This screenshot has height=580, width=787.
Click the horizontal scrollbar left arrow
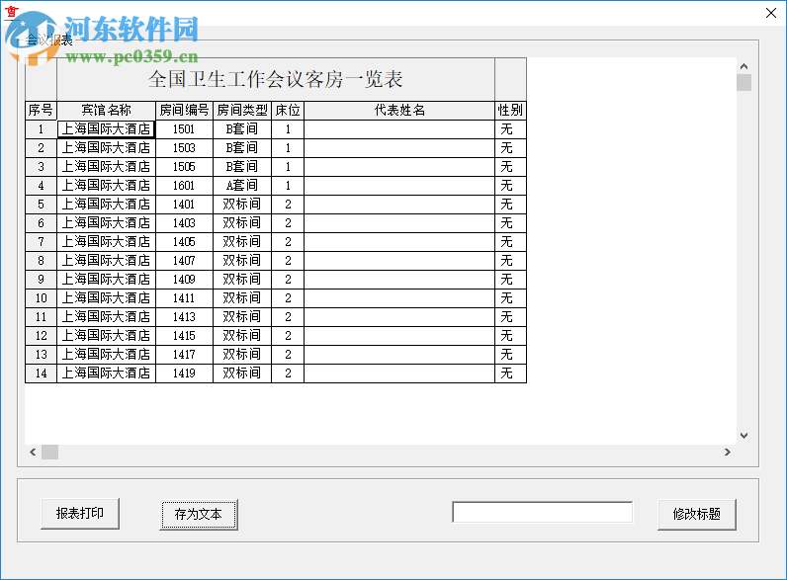33,453
